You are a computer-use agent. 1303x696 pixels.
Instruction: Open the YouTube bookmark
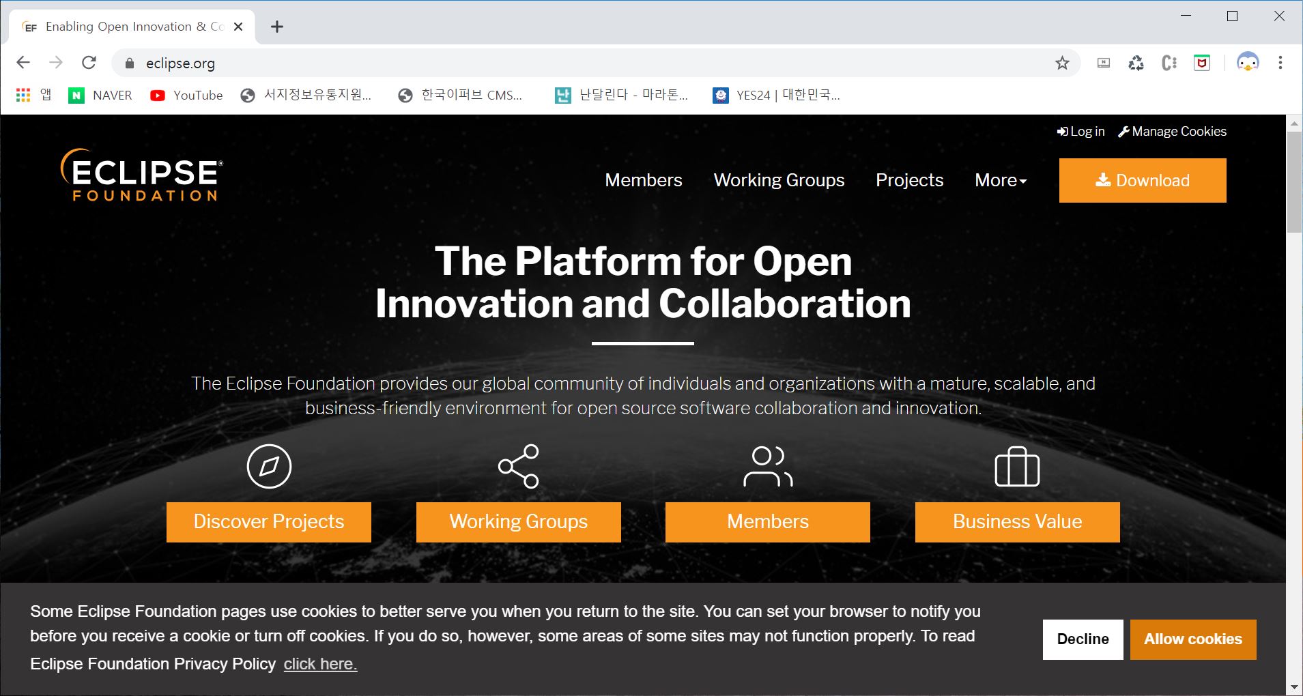pyautogui.click(x=186, y=96)
